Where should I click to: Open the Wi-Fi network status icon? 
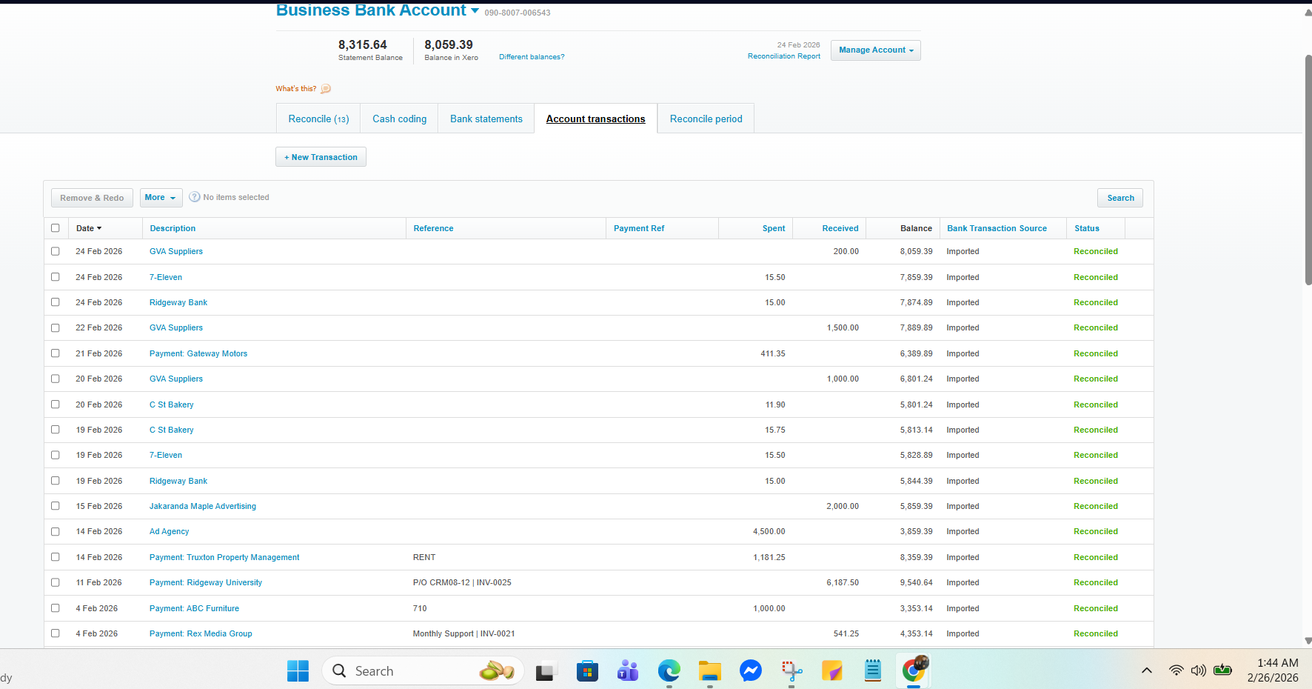coord(1176,670)
